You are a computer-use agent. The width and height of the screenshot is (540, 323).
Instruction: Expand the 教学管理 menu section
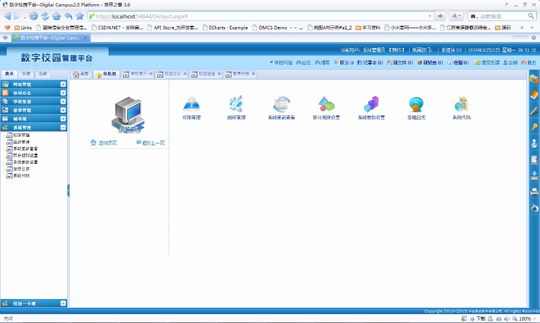pos(63,110)
